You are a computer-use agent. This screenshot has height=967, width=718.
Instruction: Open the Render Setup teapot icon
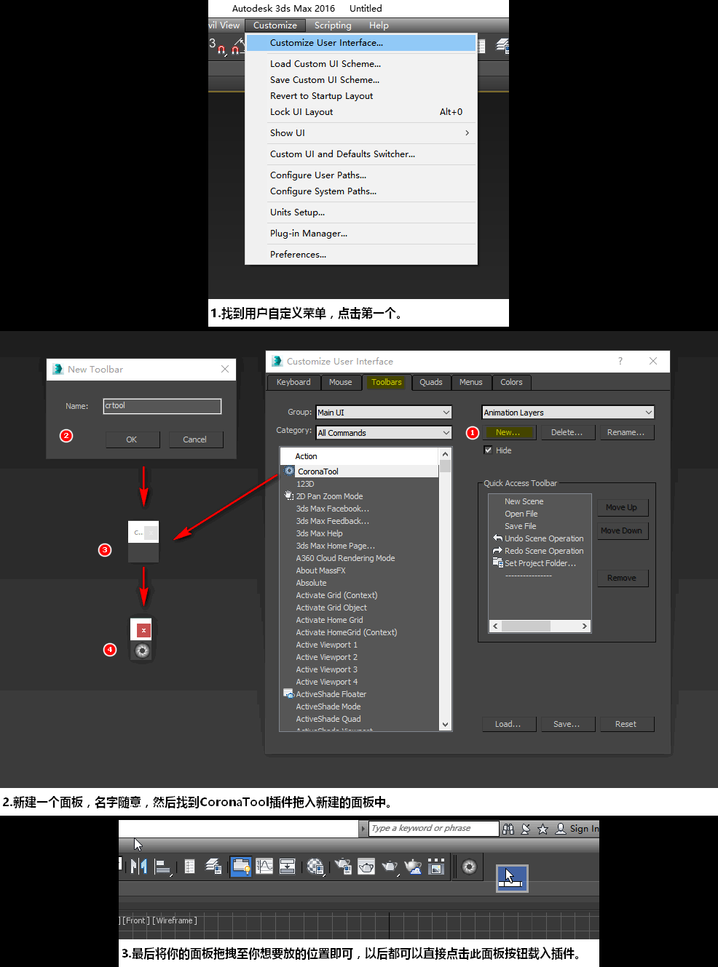(x=343, y=867)
